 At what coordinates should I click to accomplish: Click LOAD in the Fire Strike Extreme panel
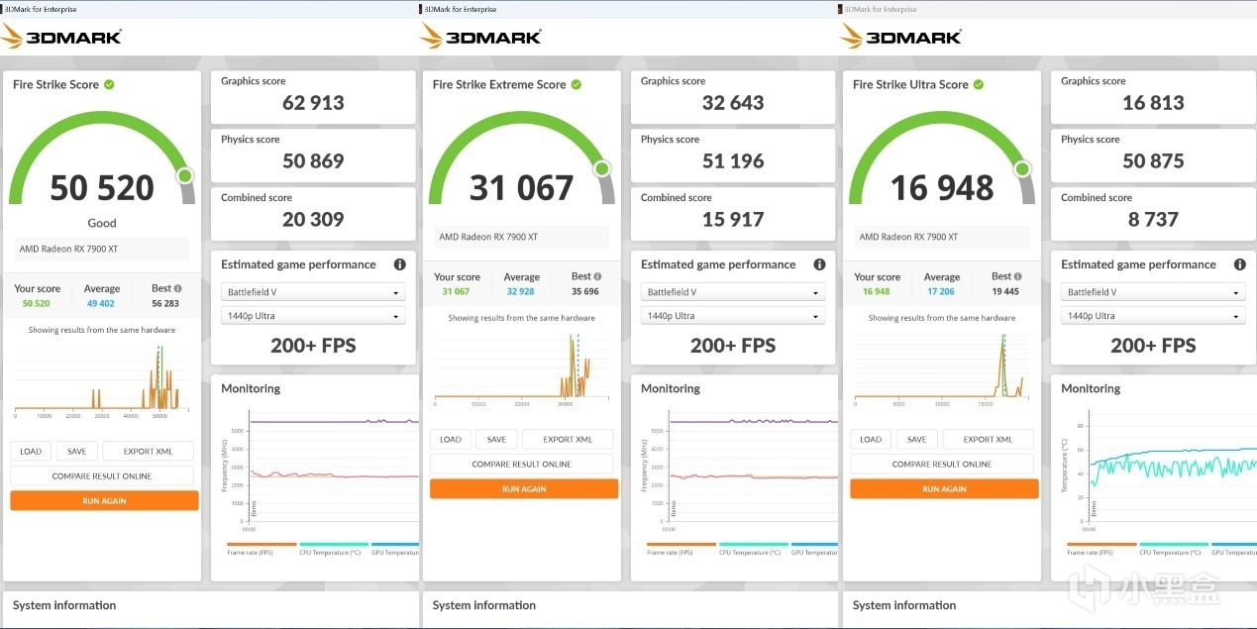(451, 439)
